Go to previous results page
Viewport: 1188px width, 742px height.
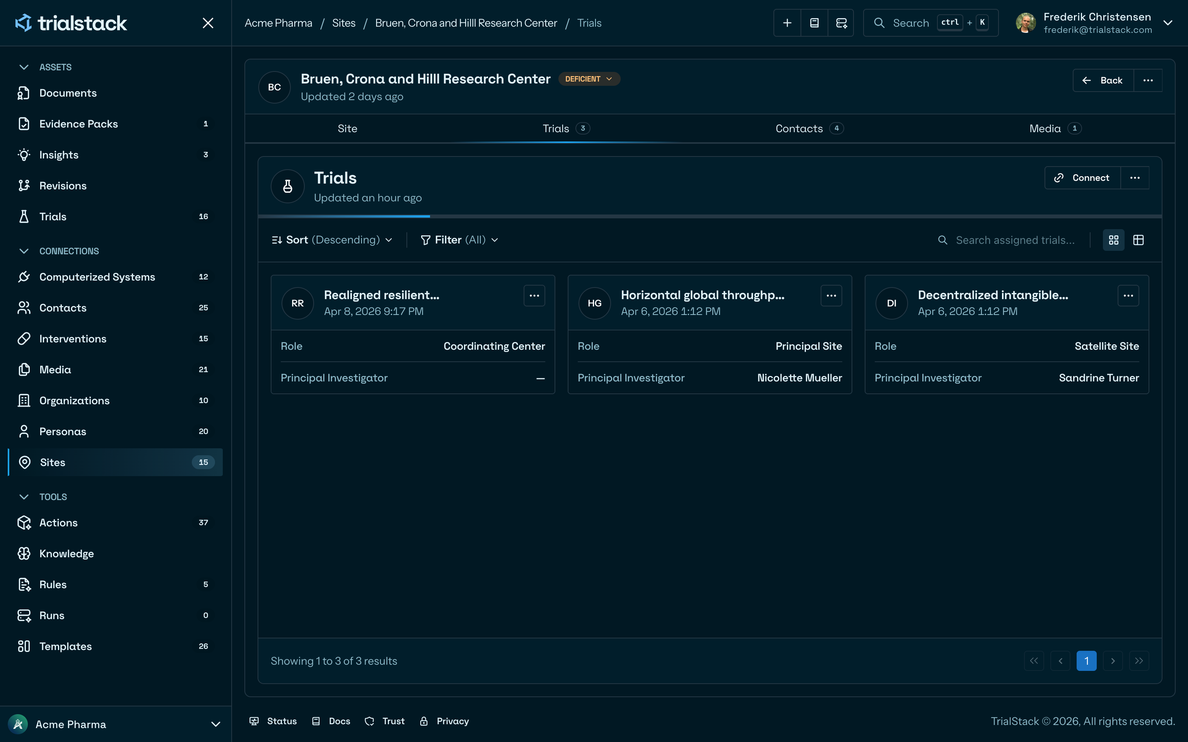pos(1060,660)
